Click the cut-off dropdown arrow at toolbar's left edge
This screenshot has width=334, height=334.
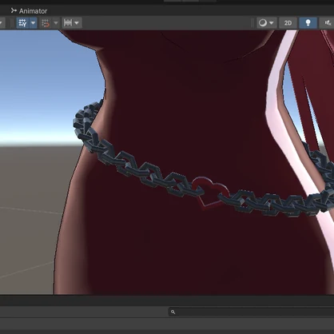[1, 23]
